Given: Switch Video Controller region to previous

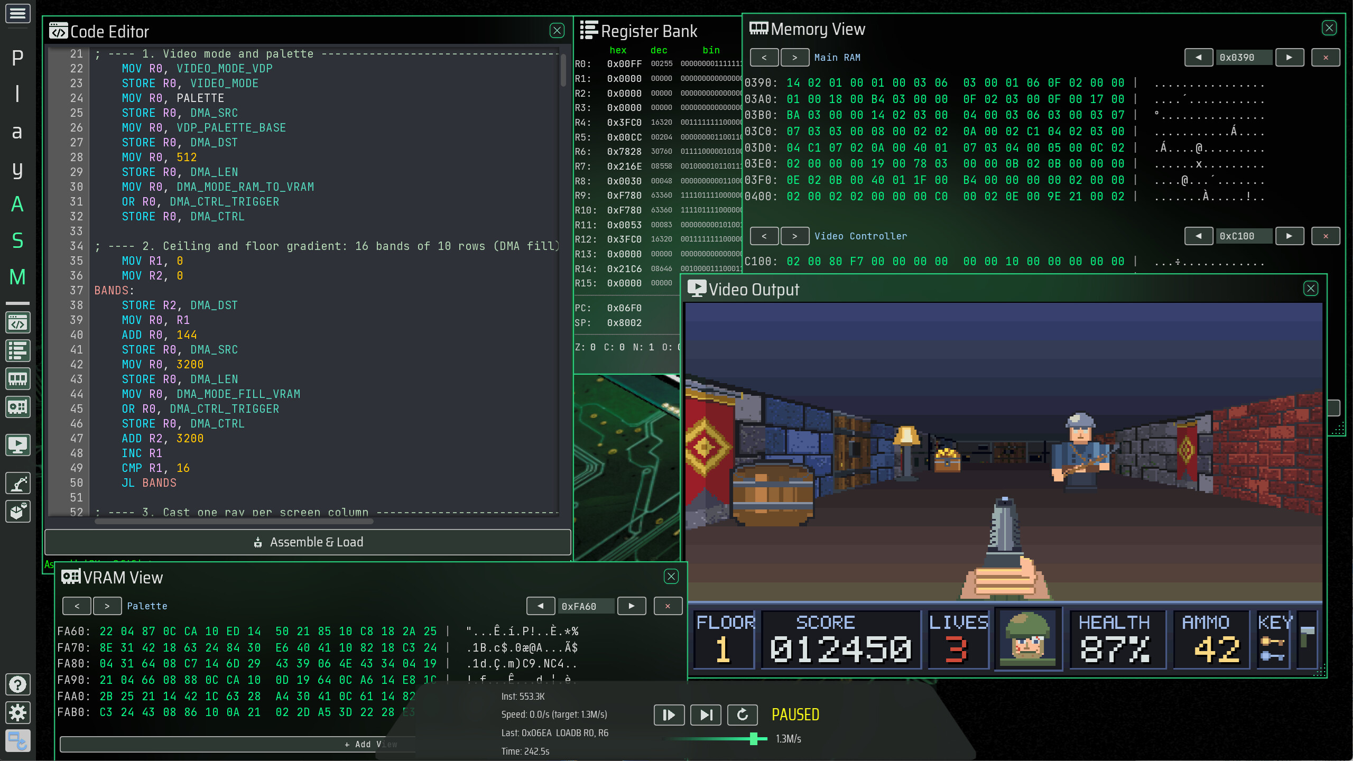Looking at the screenshot, I should point(764,236).
